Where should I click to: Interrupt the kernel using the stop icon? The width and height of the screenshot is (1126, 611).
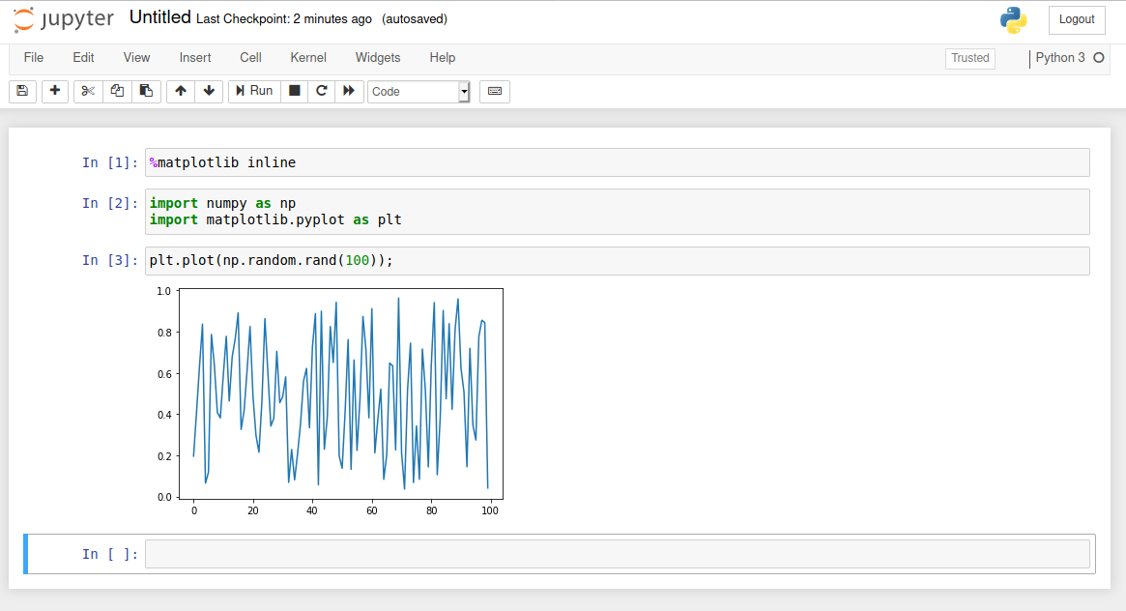point(294,90)
